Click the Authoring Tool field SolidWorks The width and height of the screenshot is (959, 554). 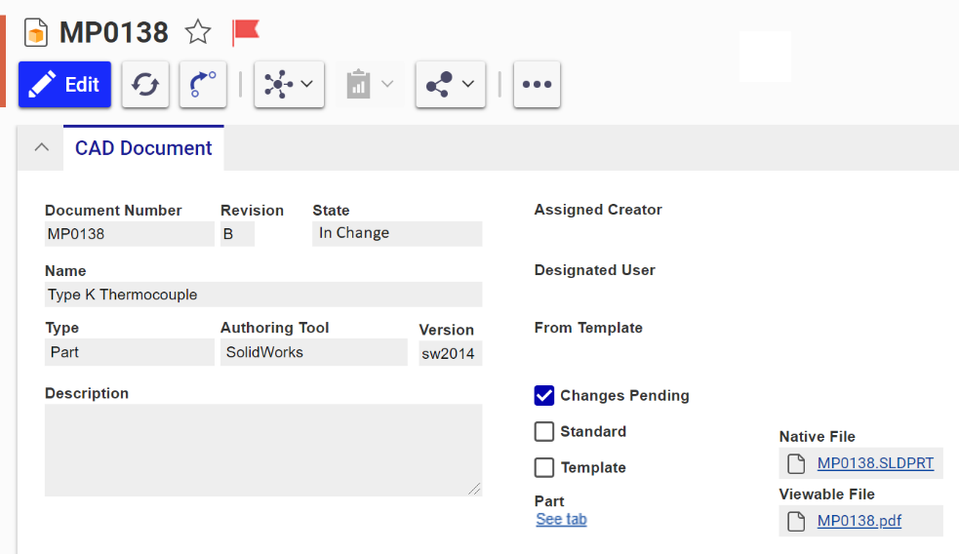point(314,352)
